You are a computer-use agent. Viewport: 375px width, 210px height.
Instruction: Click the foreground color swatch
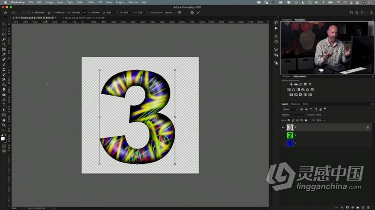coord(3,138)
